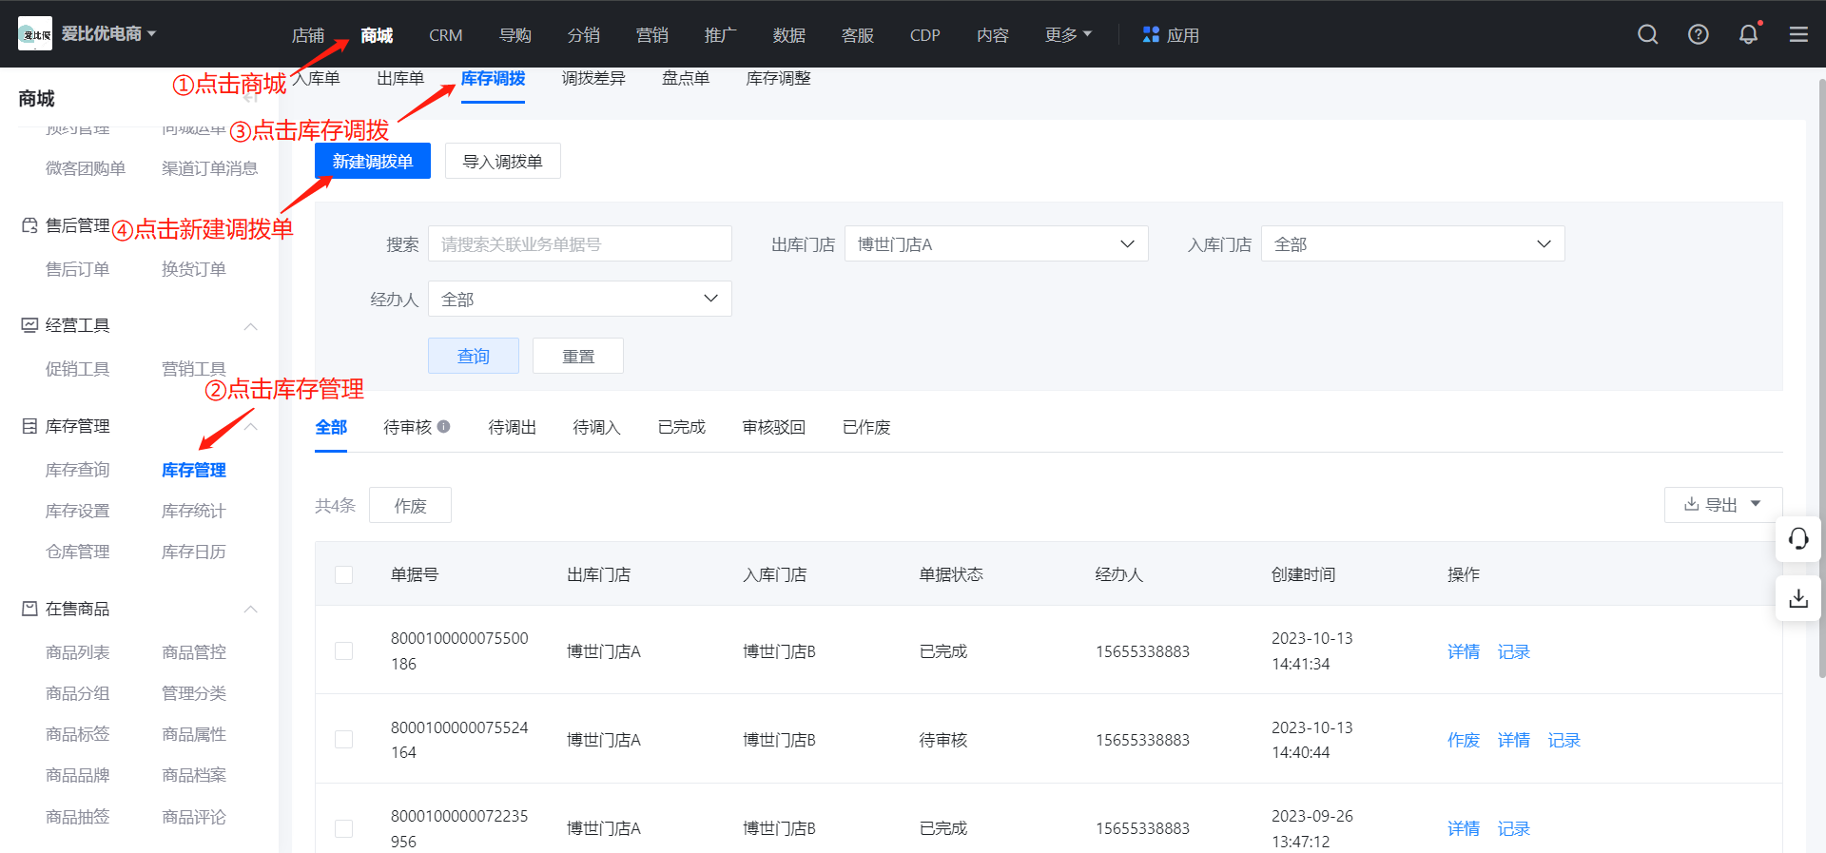Open 仓库管理 in the sidebar
1826x853 pixels.
[78, 552]
